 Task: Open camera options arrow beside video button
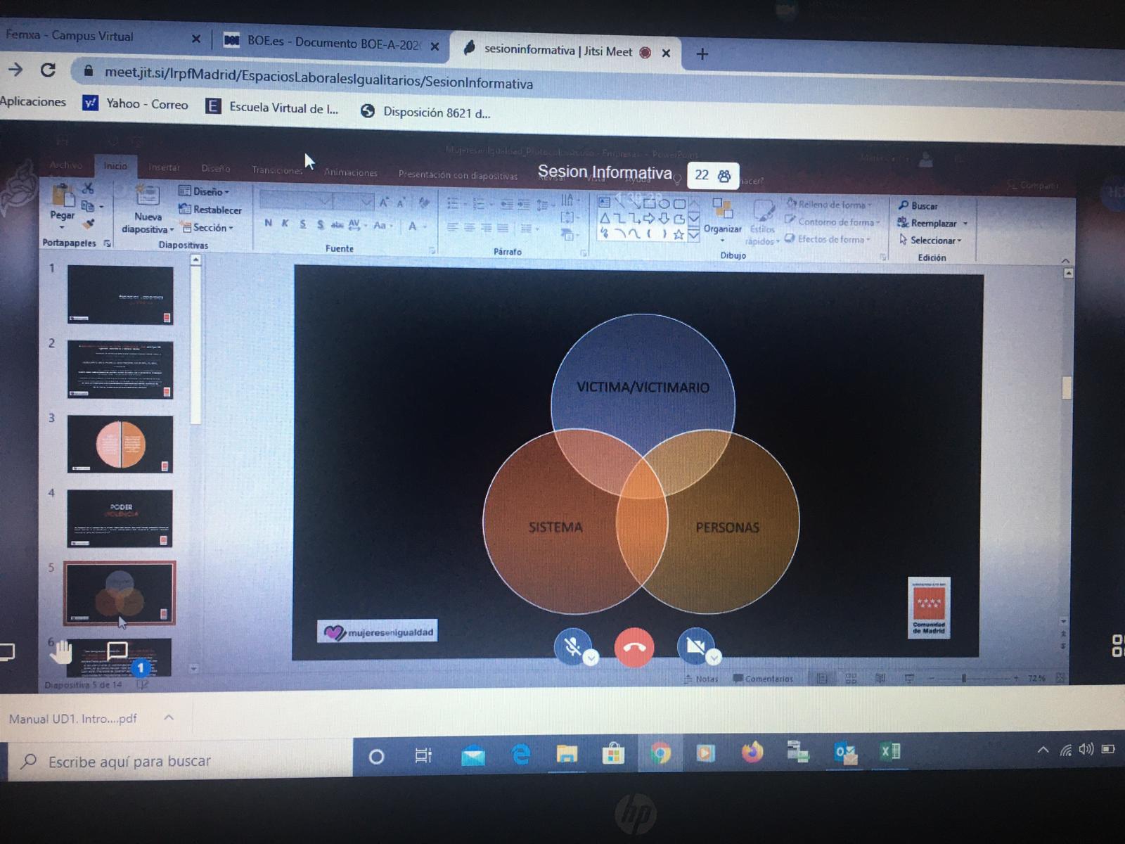714,658
